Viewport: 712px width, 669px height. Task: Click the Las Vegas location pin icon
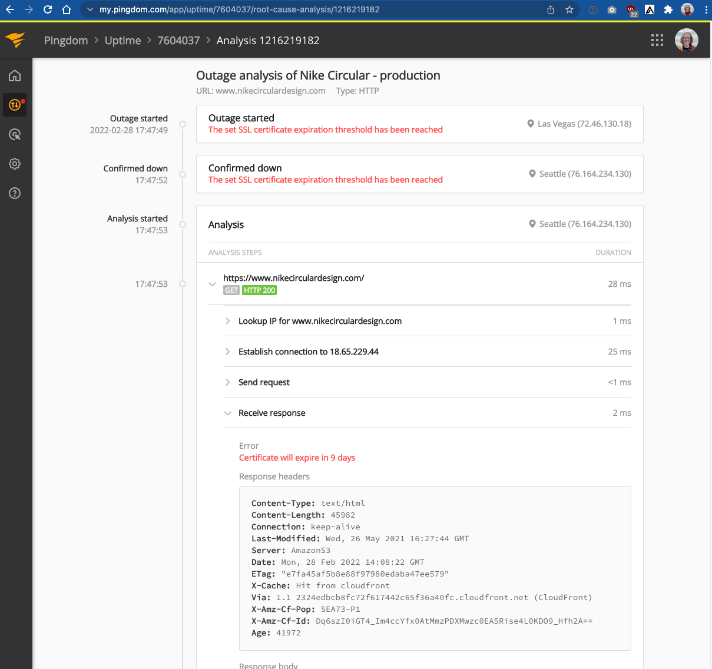click(x=531, y=124)
